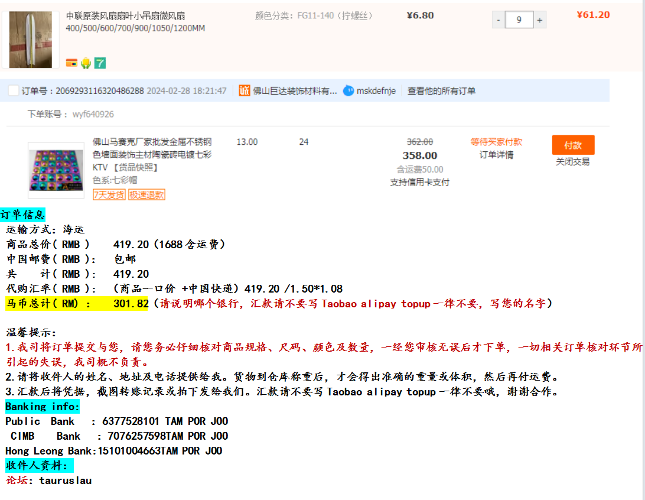Click the 7天发货 tag

[x=109, y=194]
